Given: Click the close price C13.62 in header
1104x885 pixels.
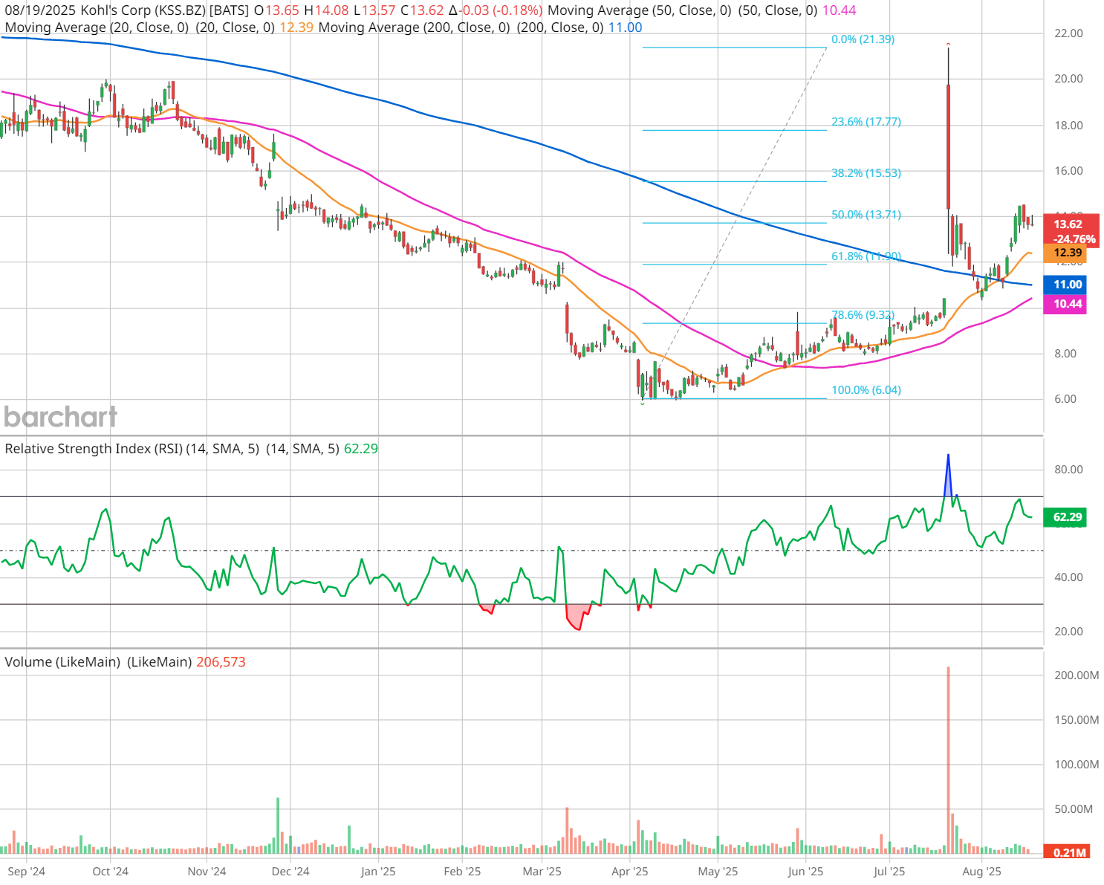Looking at the screenshot, I should coord(422,10).
